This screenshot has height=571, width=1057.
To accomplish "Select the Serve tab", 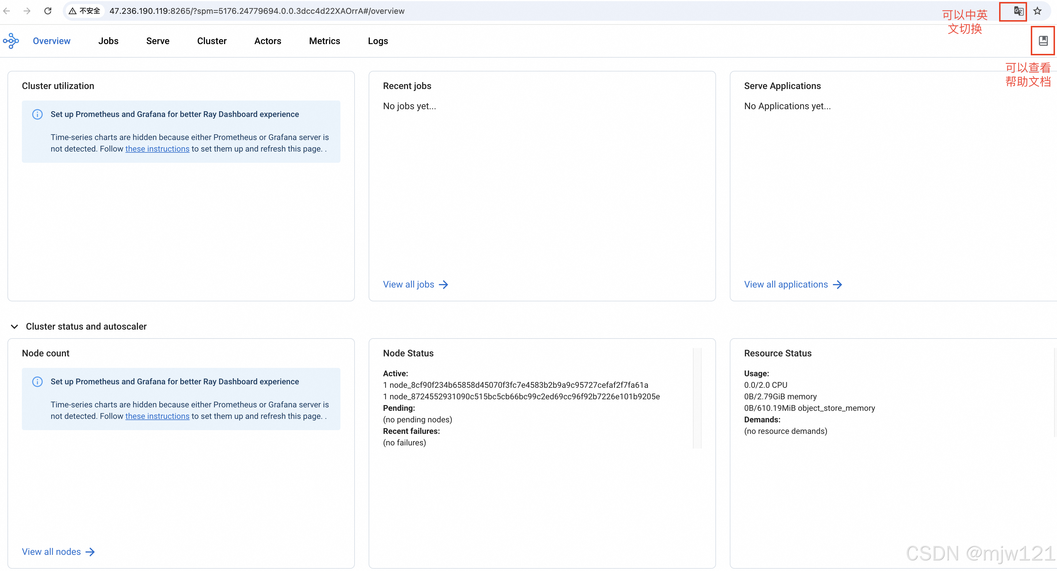I will tap(158, 41).
